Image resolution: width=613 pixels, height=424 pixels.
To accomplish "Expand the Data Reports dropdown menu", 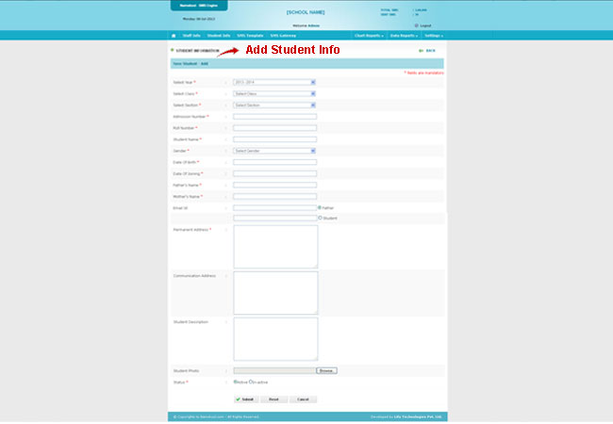I will [404, 36].
